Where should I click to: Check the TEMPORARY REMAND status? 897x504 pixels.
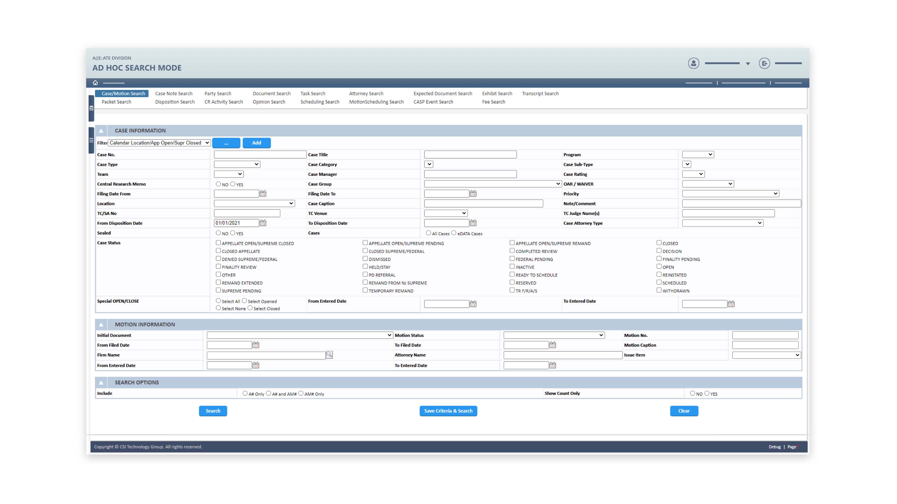(365, 290)
